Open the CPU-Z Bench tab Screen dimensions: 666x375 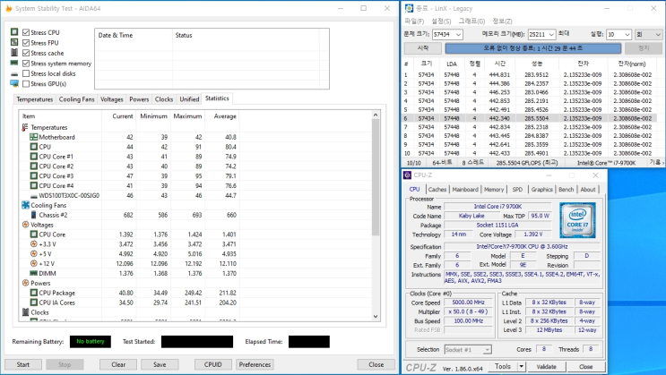[x=566, y=189]
